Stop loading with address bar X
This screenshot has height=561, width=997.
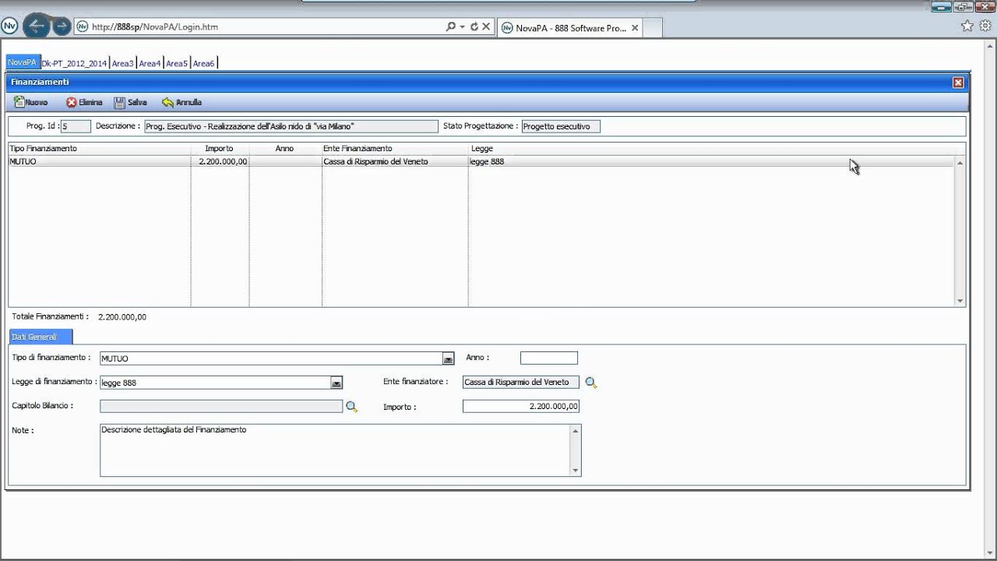pyautogui.click(x=486, y=26)
